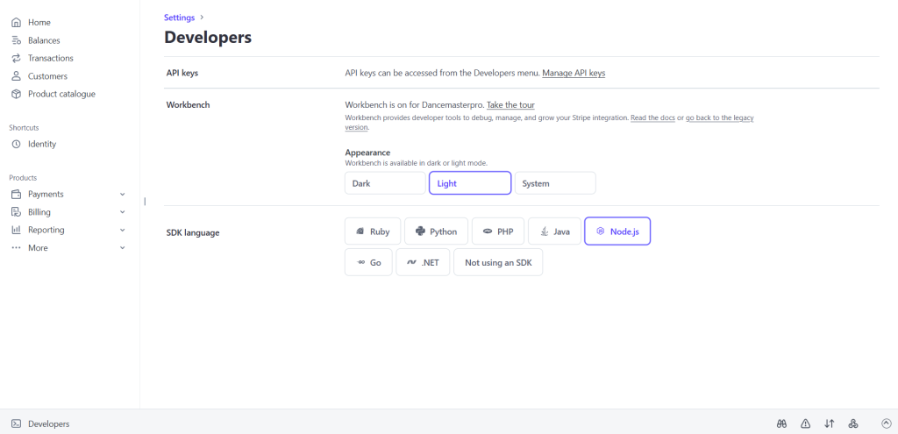Click the Identity clock icon under Shortcuts
Viewport: 898px width, 434px height.
coord(16,144)
